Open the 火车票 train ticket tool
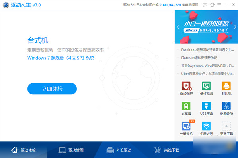This screenshot has width=238, height=158. [x=186, y=108]
